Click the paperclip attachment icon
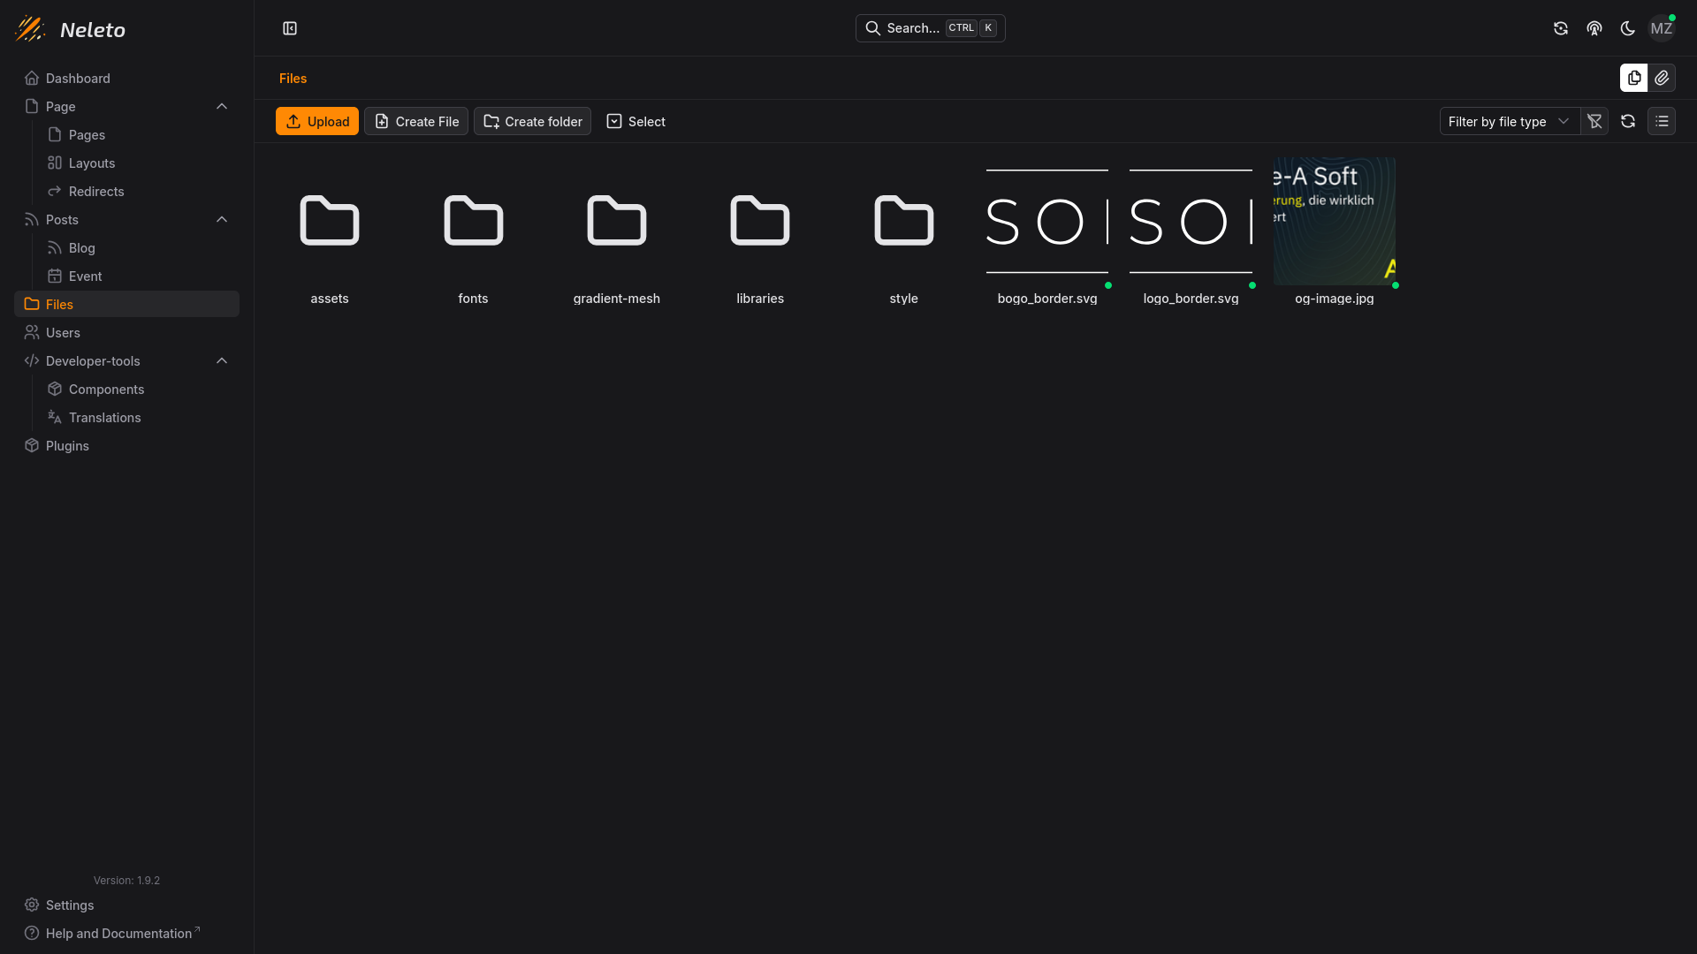Screen dimensions: 1697x954 point(1663,78)
